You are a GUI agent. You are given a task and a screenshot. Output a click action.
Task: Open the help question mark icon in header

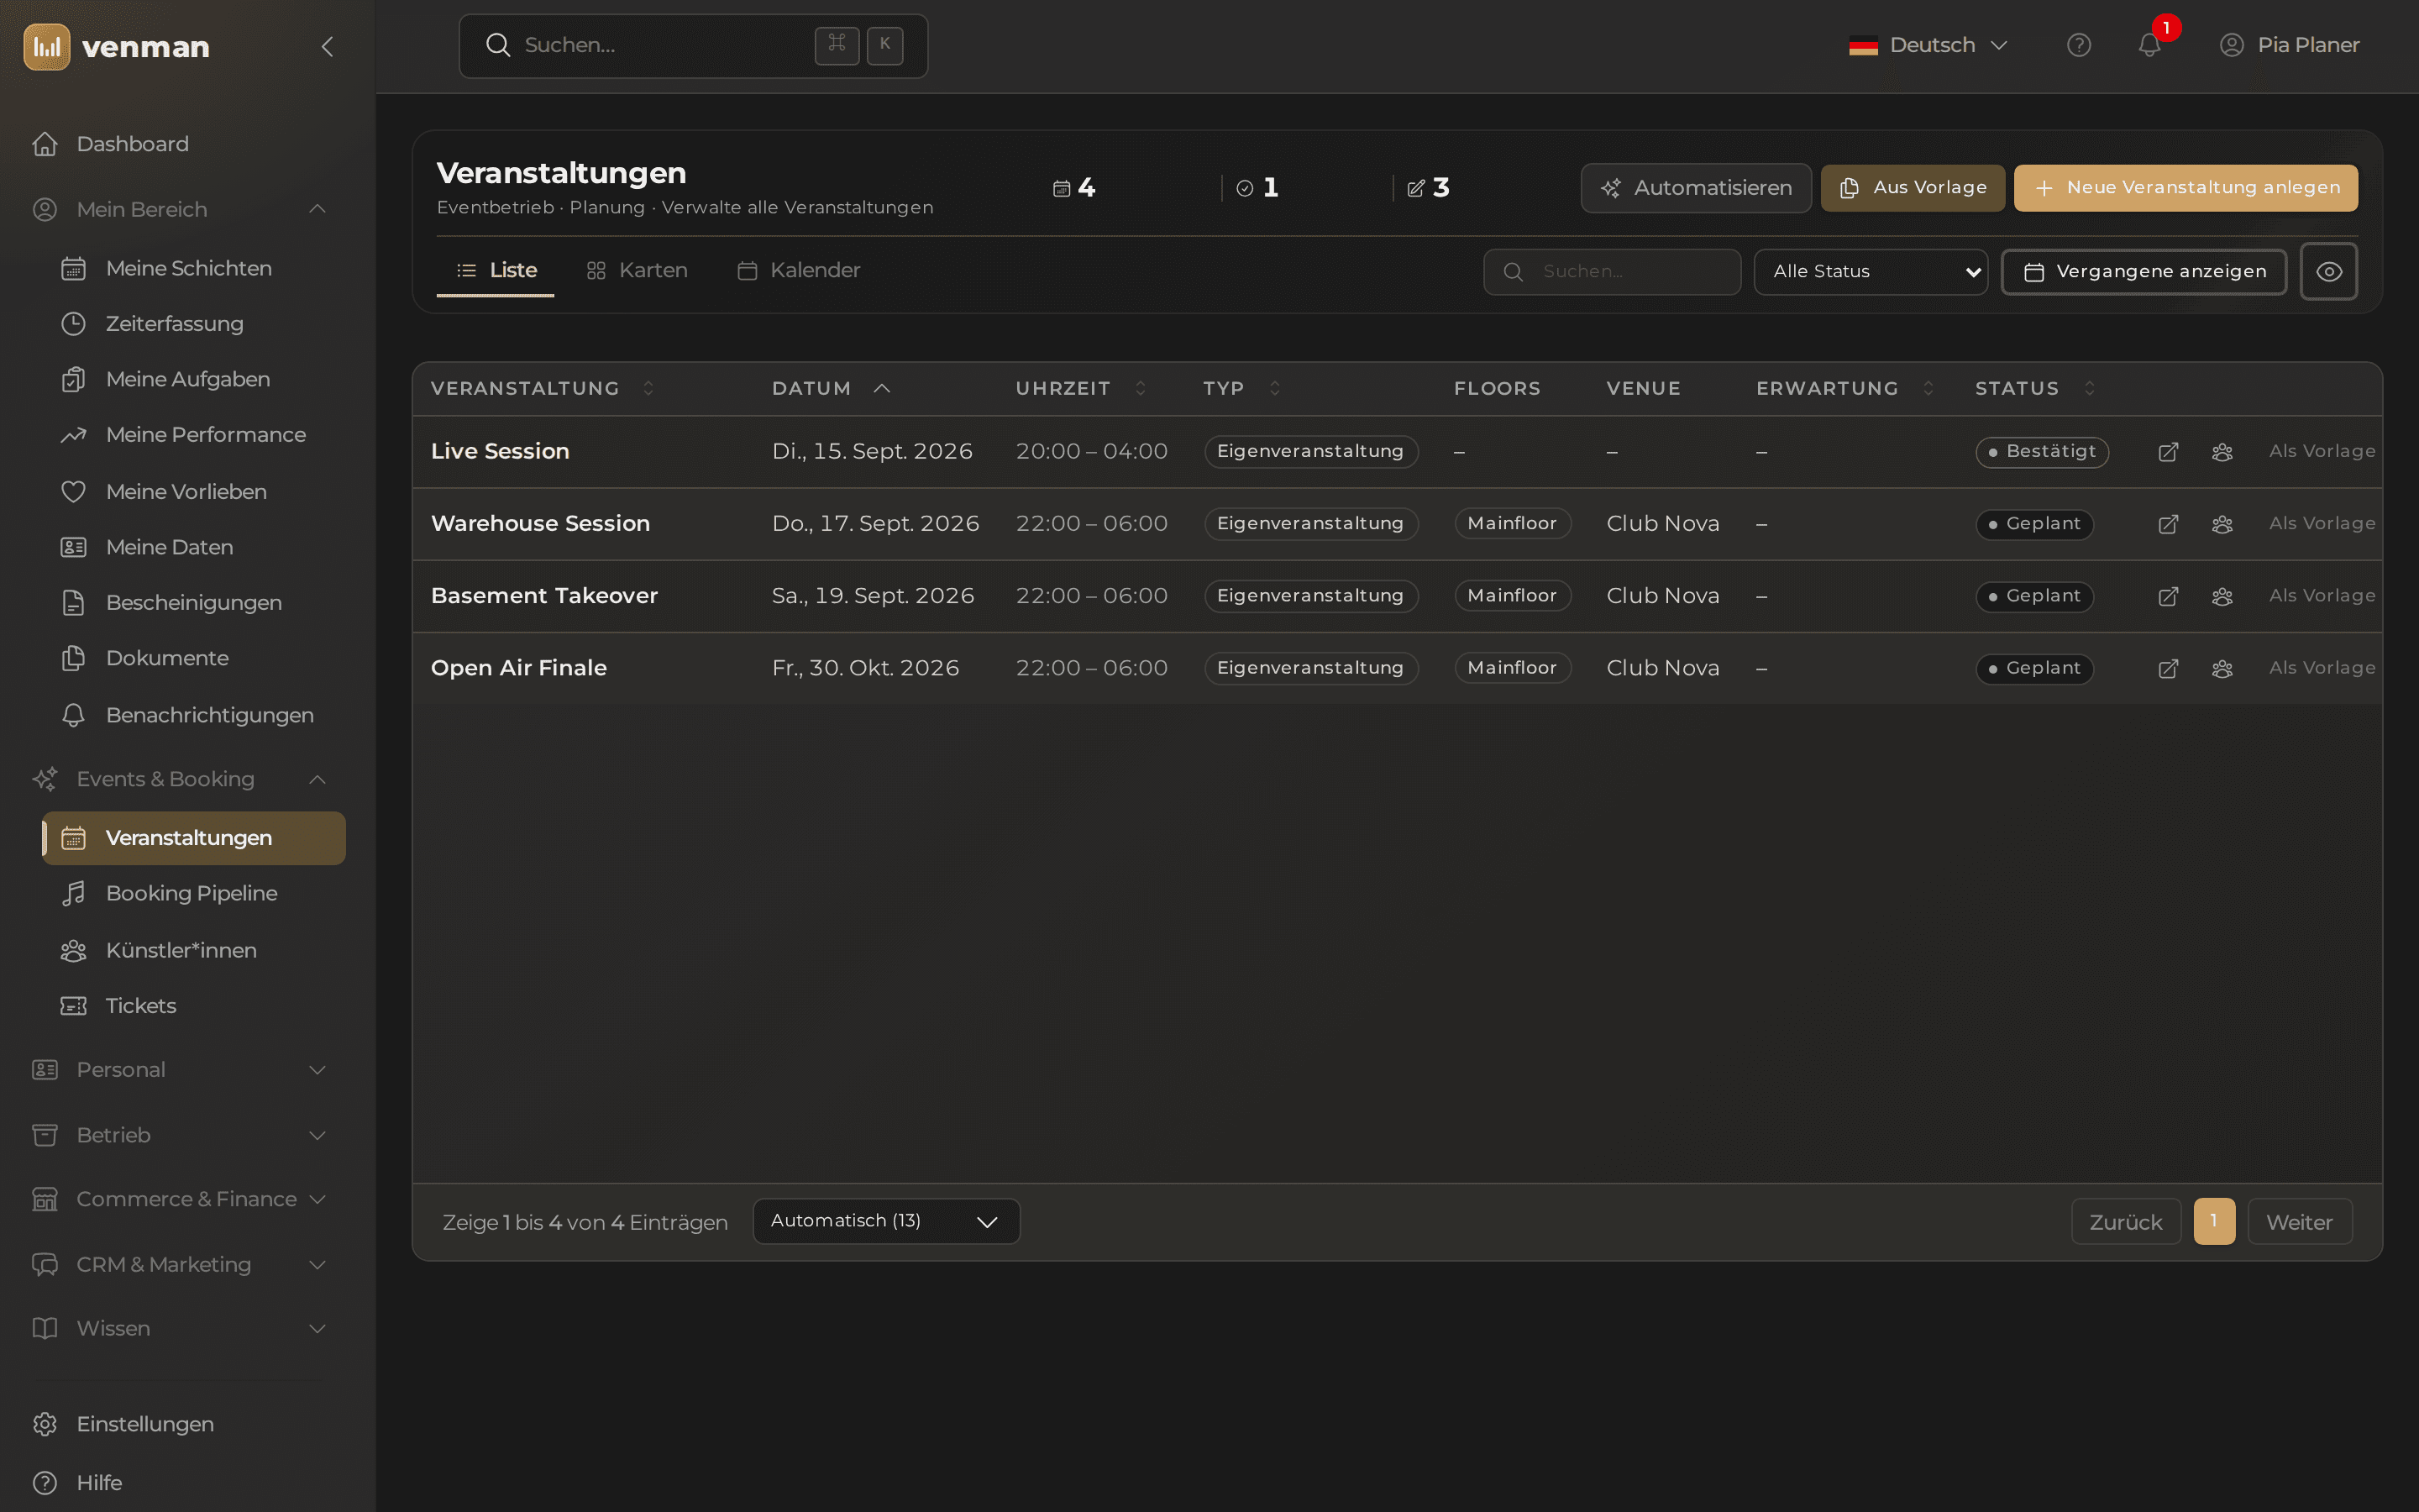[2078, 45]
